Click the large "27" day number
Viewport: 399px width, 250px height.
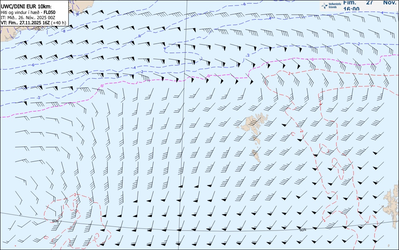(369, 2)
